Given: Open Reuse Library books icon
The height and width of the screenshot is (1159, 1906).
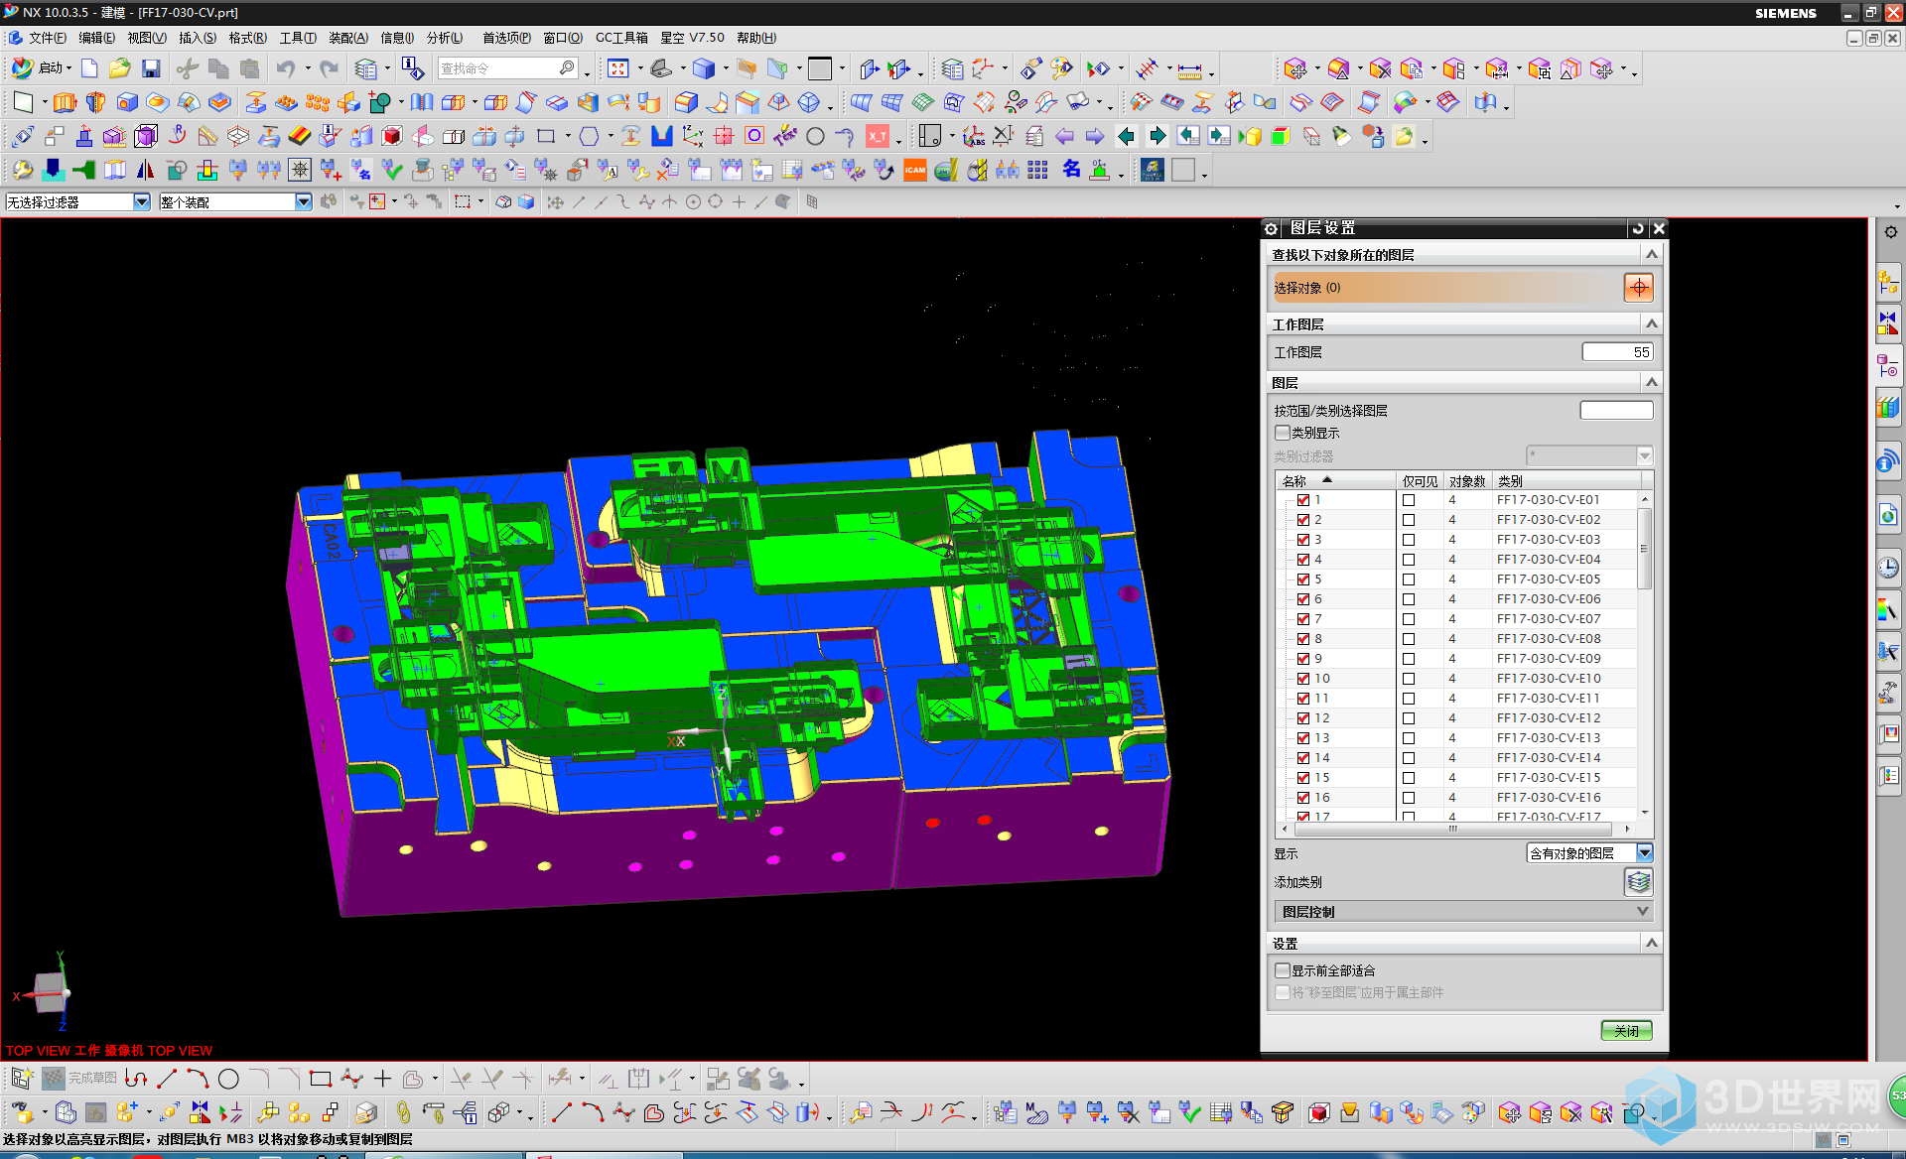Looking at the screenshot, I should click(x=1888, y=407).
